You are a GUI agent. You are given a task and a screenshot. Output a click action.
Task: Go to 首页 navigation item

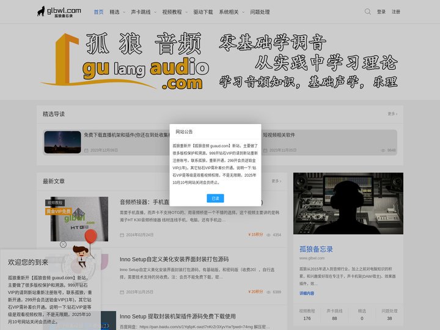[x=98, y=12]
